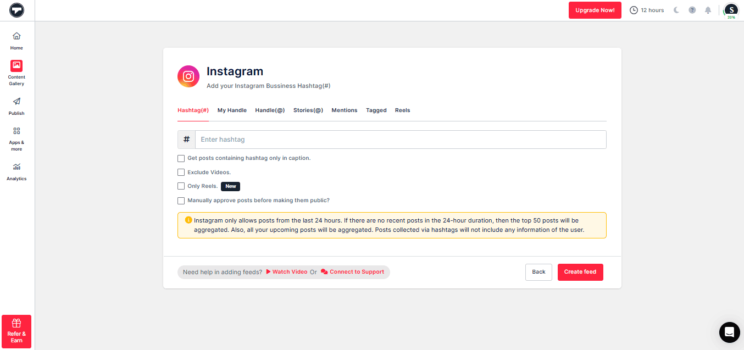Open the notifications bell dropdown
Viewport: 744px width, 350px height.
(708, 10)
